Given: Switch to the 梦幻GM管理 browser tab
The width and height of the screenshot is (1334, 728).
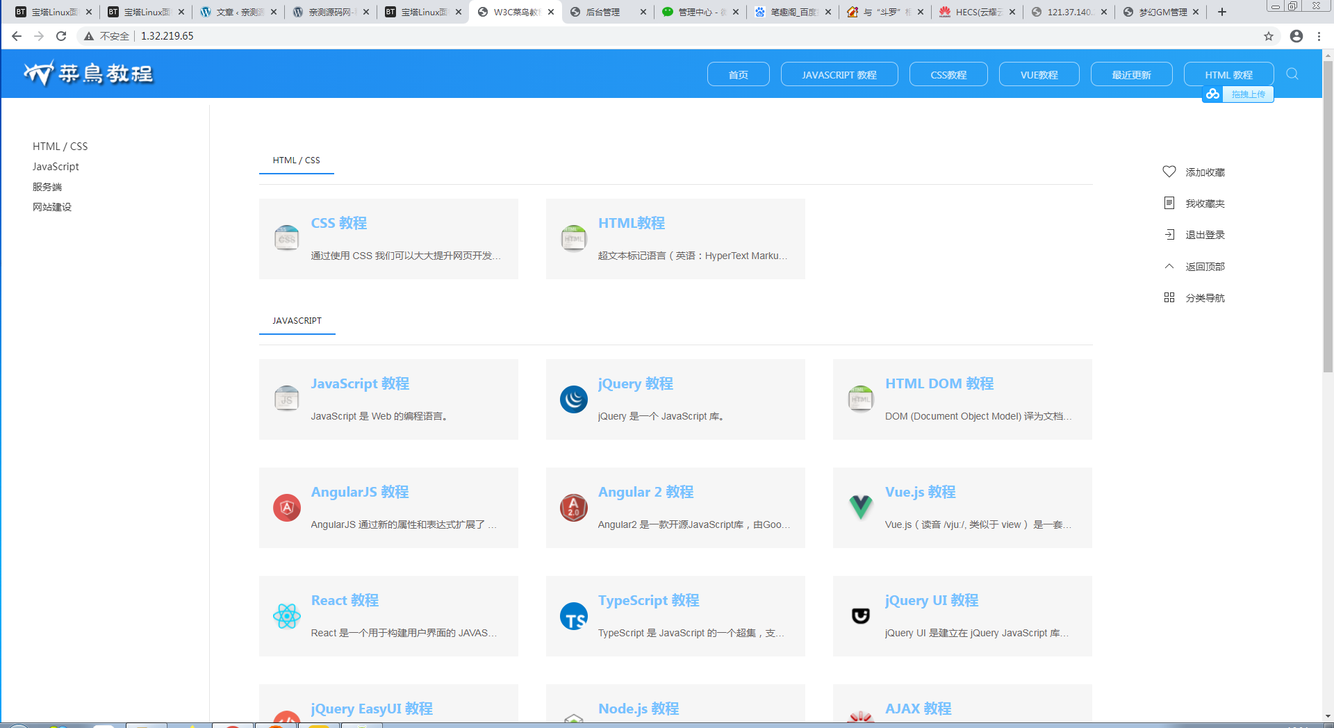Looking at the screenshot, I should click(x=1160, y=12).
